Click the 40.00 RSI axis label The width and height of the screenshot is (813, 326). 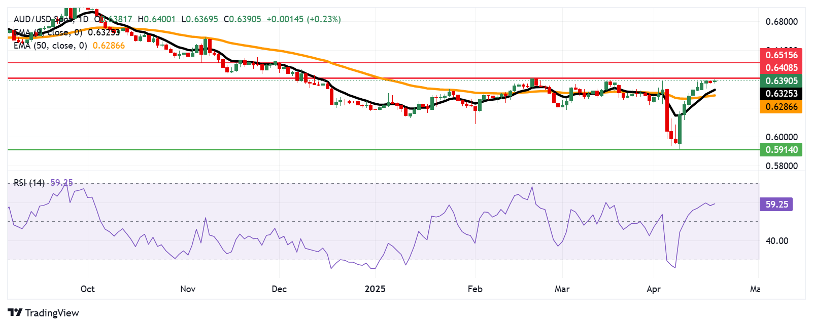coord(776,241)
